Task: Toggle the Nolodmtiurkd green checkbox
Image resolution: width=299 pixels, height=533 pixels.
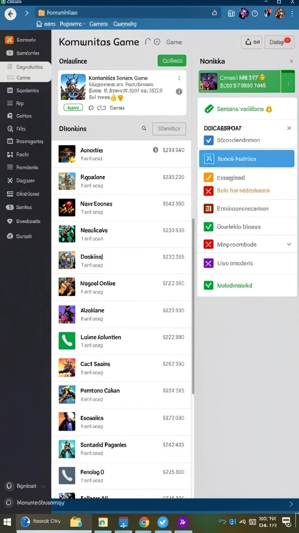Action: click(x=209, y=285)
